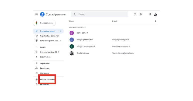Click email Tineke.feitsma@gmail.com
Image resolution: width=193 pixels, height=101 pixels.
click(x=123, y=53)
